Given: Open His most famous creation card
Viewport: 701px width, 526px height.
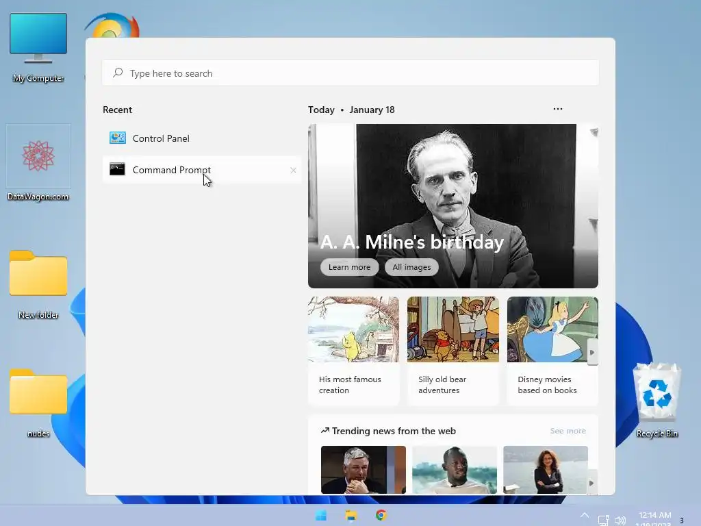Looking at the screenshot, I should pyautogui.click(x=353, y=351).
